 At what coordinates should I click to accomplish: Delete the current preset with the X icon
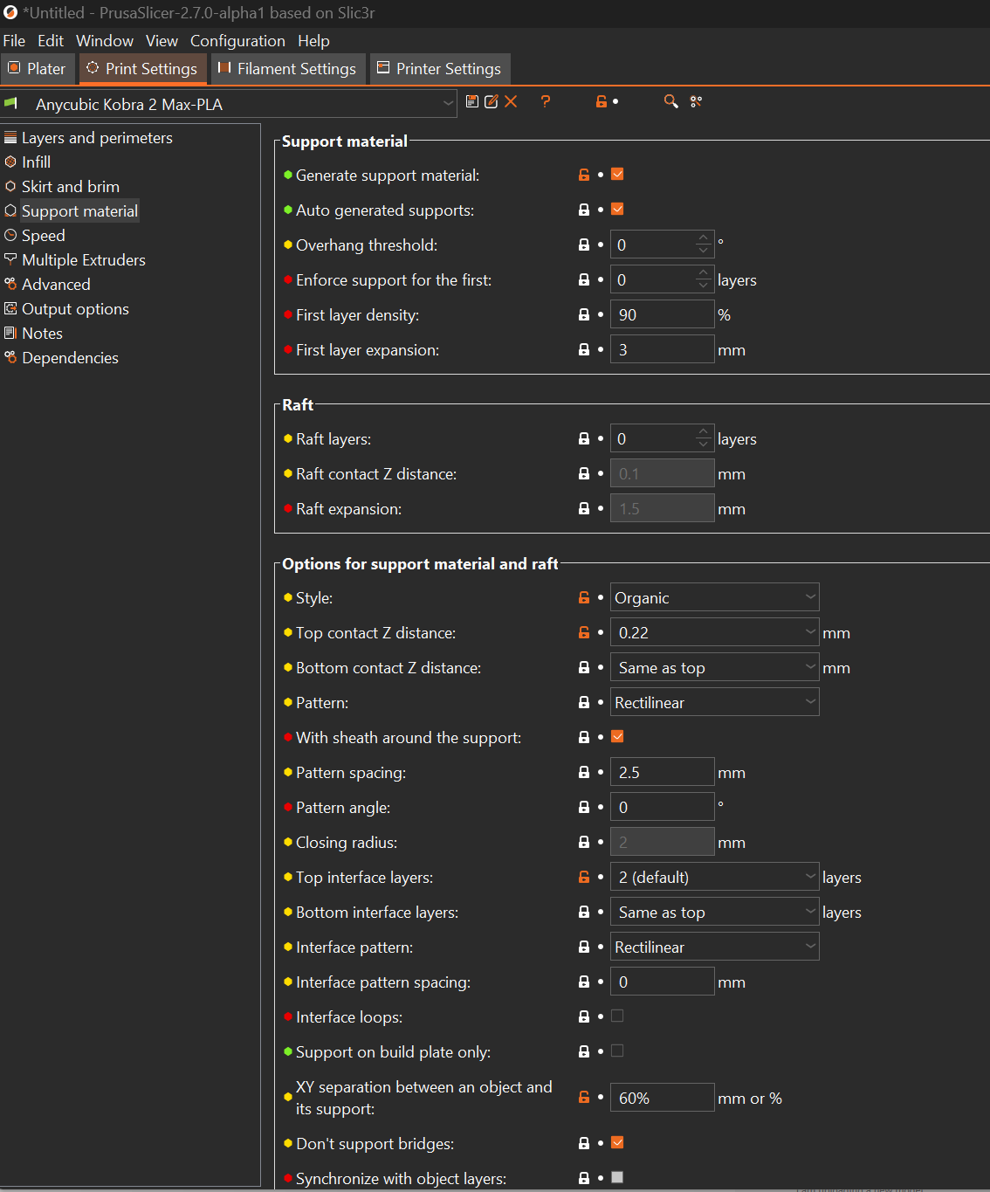[x=511, y=102]
